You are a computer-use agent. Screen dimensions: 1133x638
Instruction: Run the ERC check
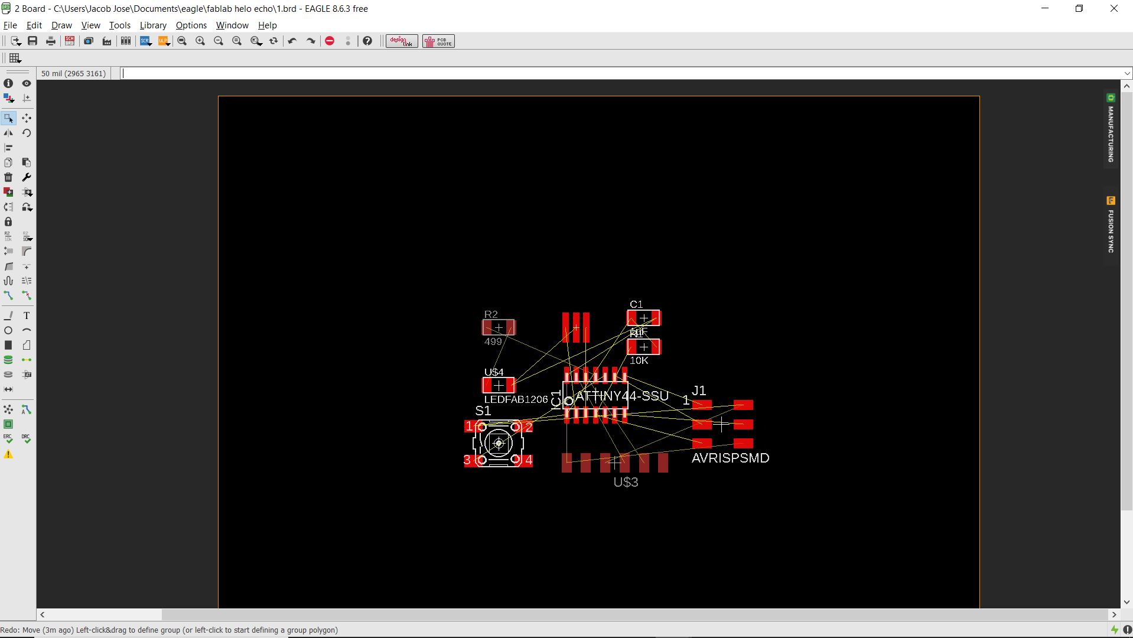[x=8, y=439]
